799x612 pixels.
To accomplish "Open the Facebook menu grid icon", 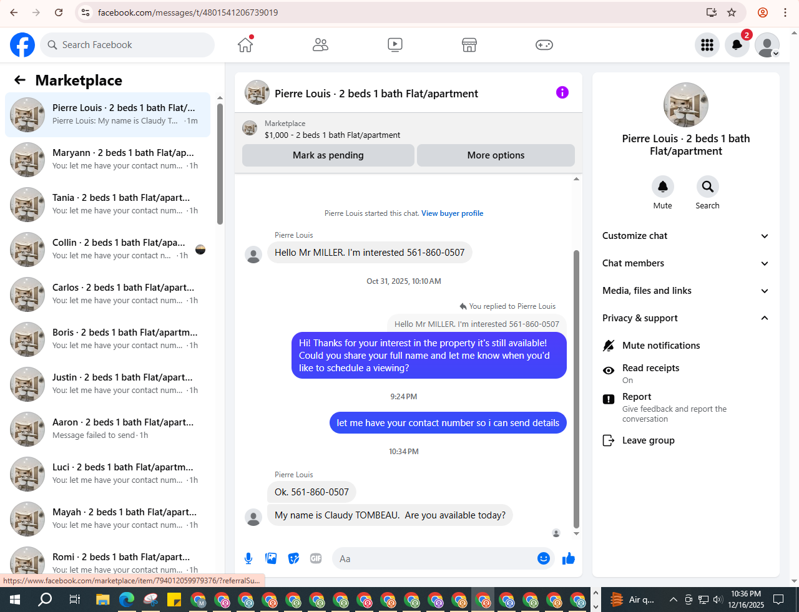I will click(x=707, y=45).
